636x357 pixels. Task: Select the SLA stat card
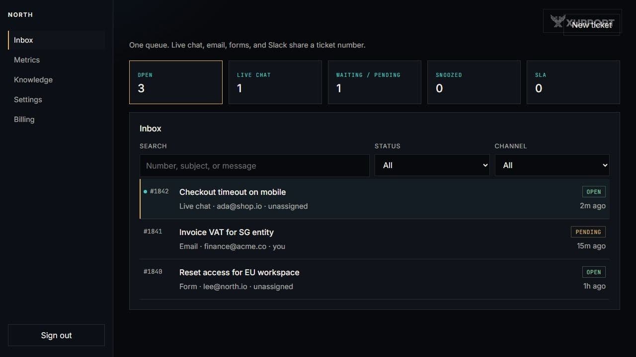(x=573, y=82)
